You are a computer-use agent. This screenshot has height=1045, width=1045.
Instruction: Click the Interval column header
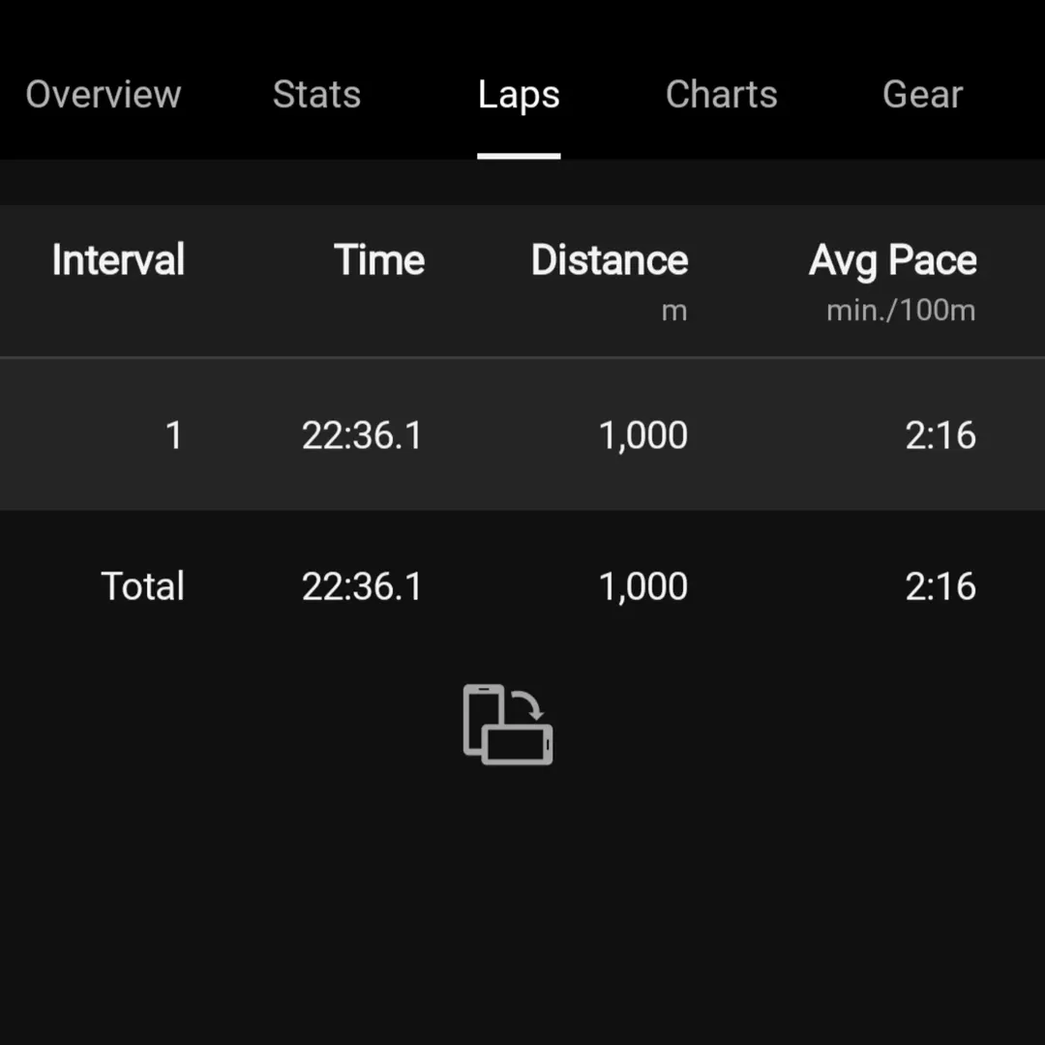(118, 259)
